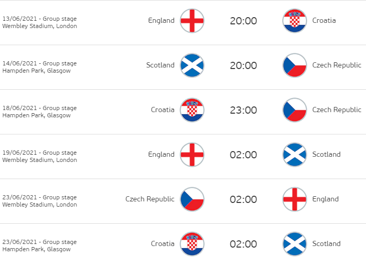Select Scotland flag in 14/06 fixture
Image resolution: width=366 pixels, height=272 pixels.
point(192,65)
